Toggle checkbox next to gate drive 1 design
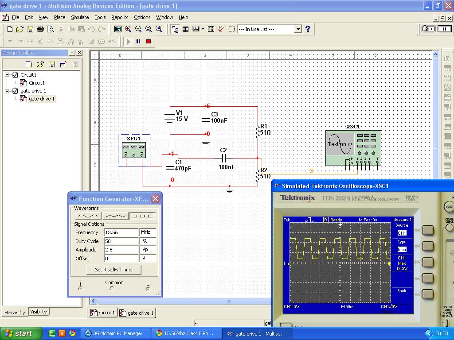This screenshot has width=454, height=340. click(15, 91)
